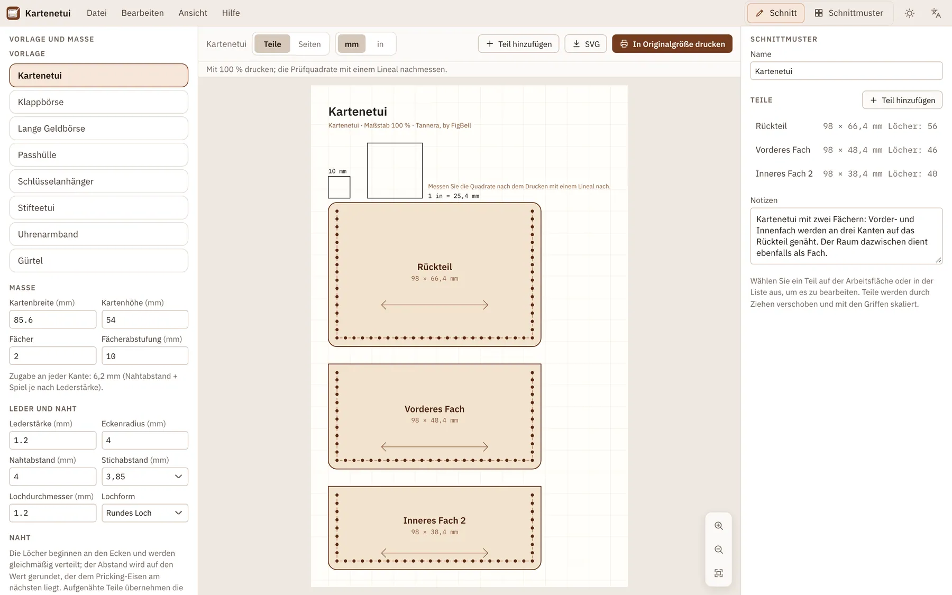
Task: Open the Stichabstand dropdown
Action: (145, 477)
